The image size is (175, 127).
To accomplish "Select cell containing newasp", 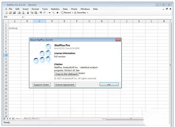I will click(15, 28).
